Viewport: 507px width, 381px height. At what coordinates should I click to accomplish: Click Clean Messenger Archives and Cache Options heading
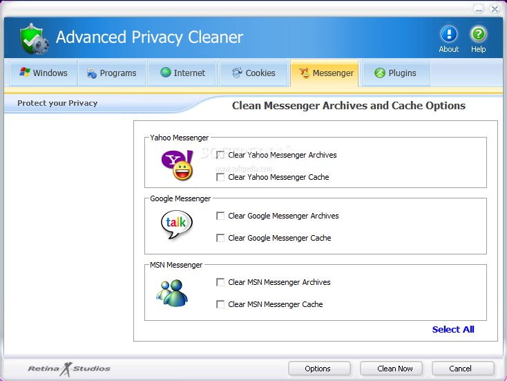coord(349,106)
